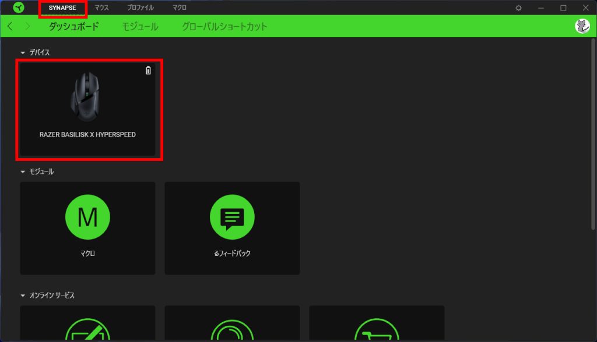Open the first online service card
Screen dimensions: 597x342
coord(87,323)
